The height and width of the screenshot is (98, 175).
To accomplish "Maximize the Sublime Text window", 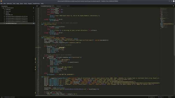I will (x=171, y=1).
